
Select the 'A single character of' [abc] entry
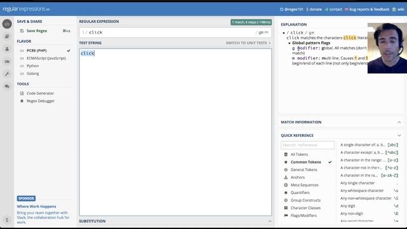[369, 145]
